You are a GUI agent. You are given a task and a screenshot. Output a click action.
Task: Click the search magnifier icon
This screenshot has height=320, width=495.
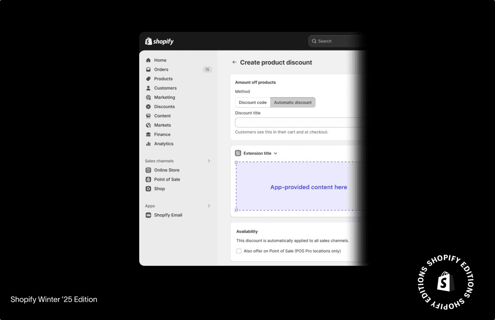pos(314,41)
